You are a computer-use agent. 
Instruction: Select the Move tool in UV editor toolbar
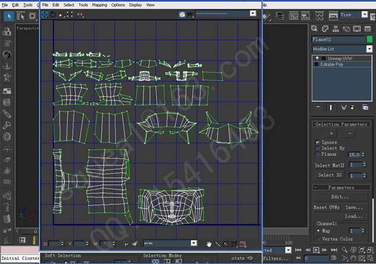click(x=45, y=14)
